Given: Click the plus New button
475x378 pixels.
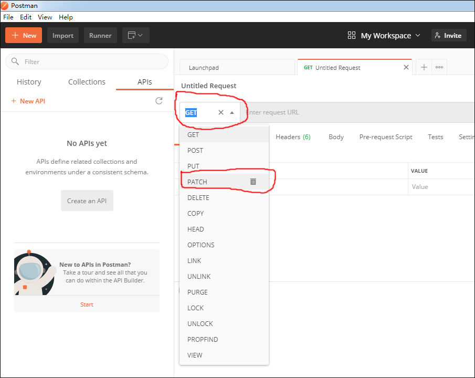Looking at the screenshot, I should pos(24,35).
